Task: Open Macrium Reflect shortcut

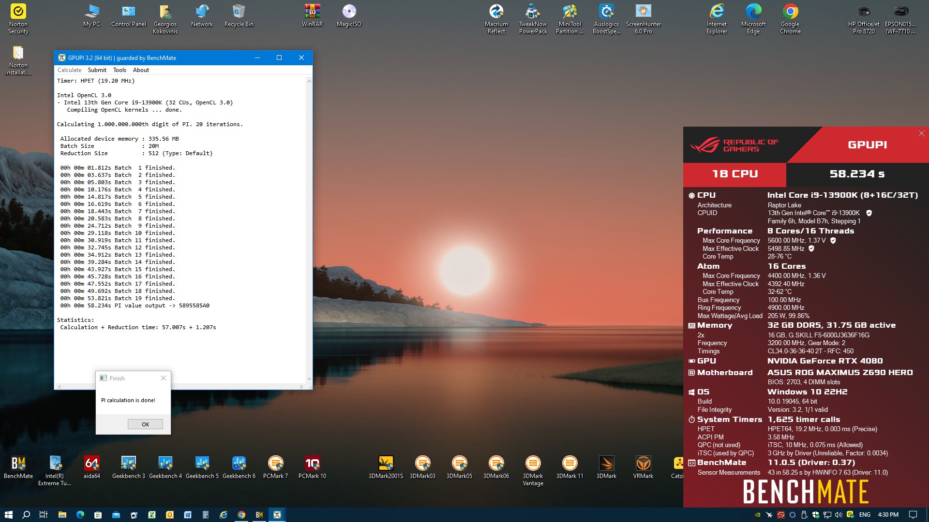Action: [496, 19]
